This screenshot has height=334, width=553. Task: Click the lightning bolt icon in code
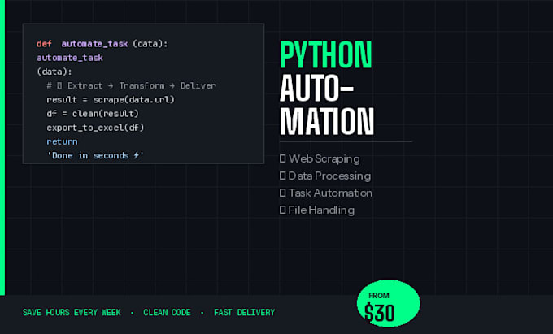click(x=137, y=155)
